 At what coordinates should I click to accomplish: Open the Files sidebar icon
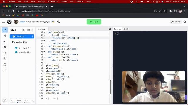pyautogui.click(x=5, y=30)
